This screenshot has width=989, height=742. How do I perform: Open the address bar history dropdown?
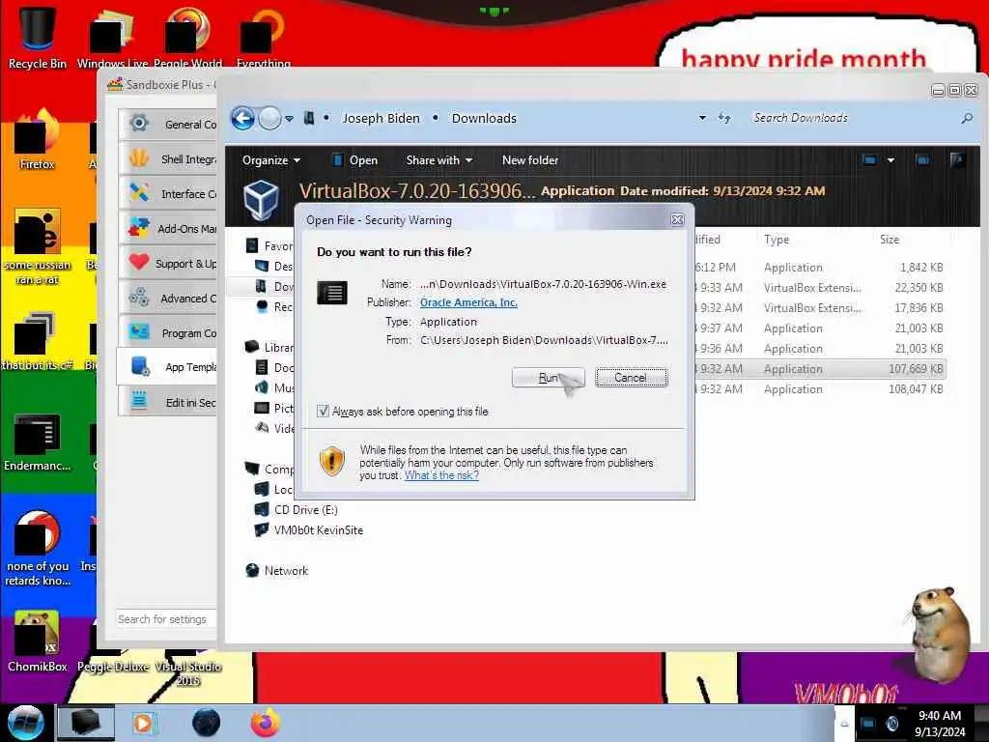[702, 118]
